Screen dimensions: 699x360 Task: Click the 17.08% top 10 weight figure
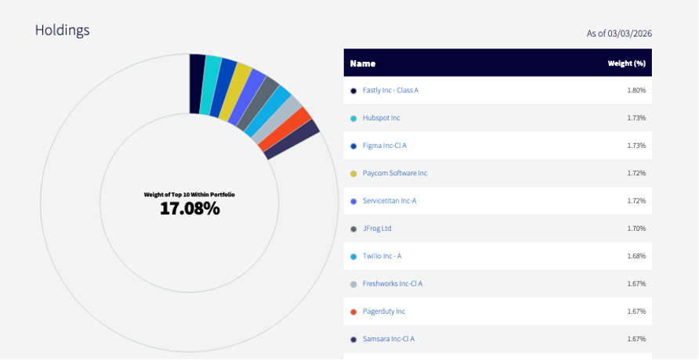190,209
